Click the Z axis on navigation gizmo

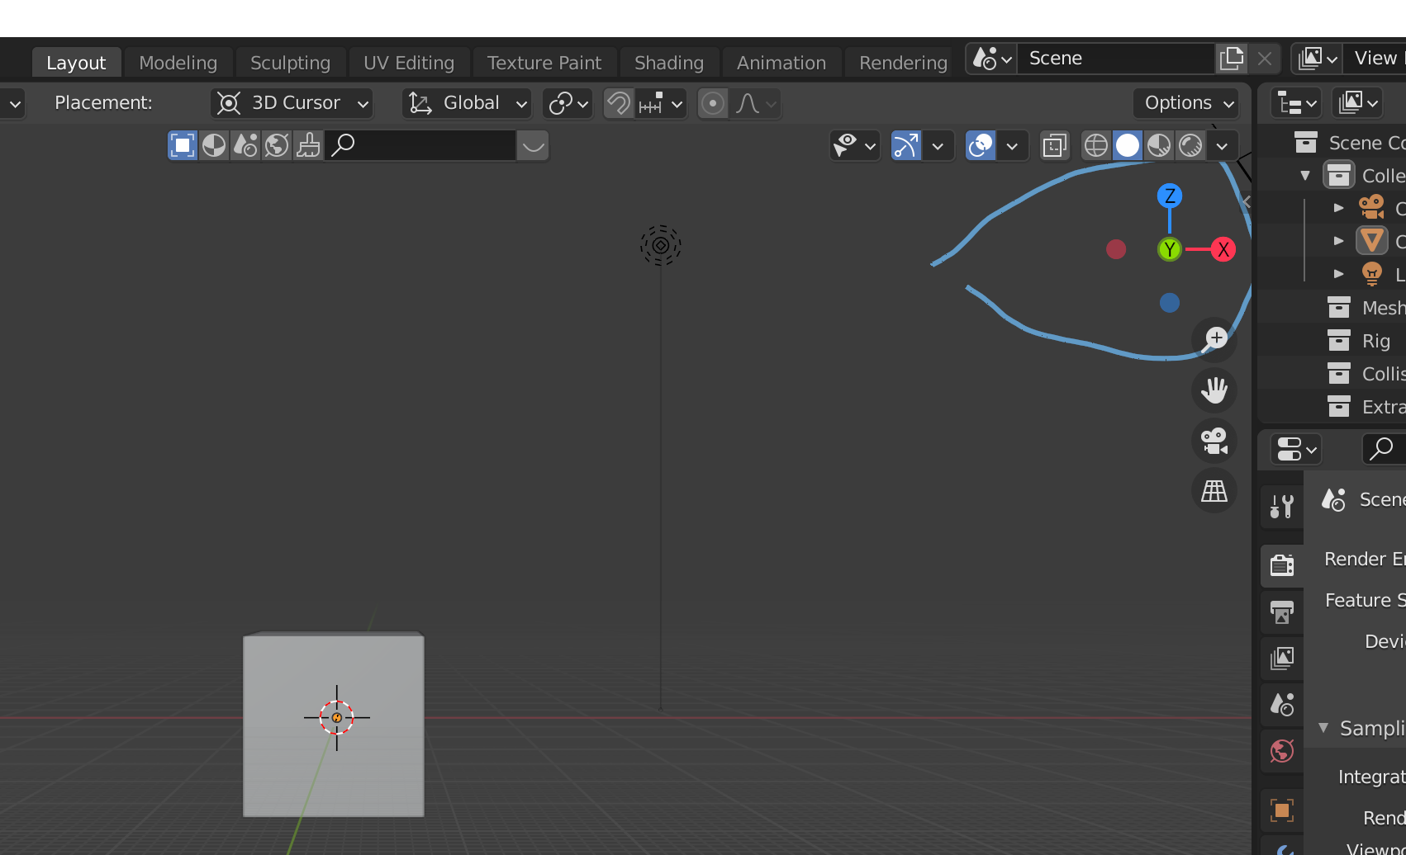click(x=1170, y=196)
